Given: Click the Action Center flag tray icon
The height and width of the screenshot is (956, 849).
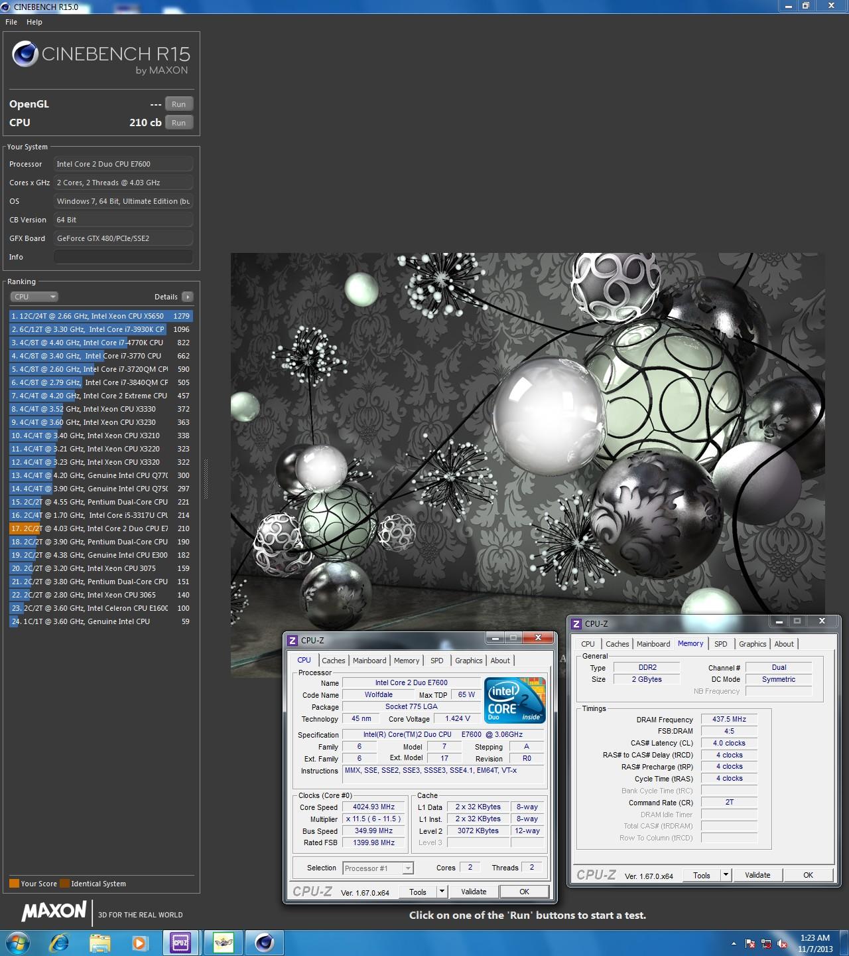Looking at the screenshot, I should pyautogui.click(x=750, y=943).
